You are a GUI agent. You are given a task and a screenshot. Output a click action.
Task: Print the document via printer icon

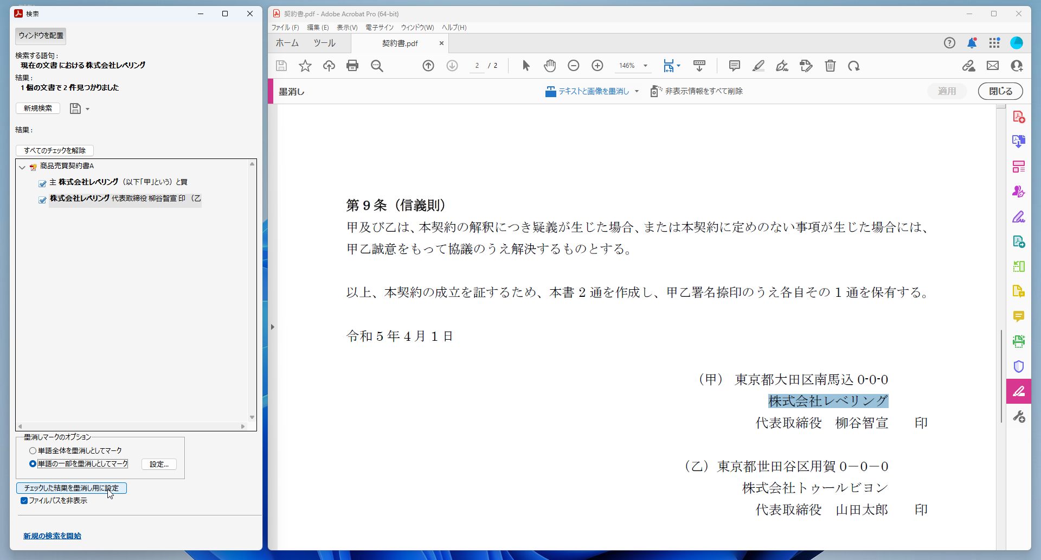[352, 65]
